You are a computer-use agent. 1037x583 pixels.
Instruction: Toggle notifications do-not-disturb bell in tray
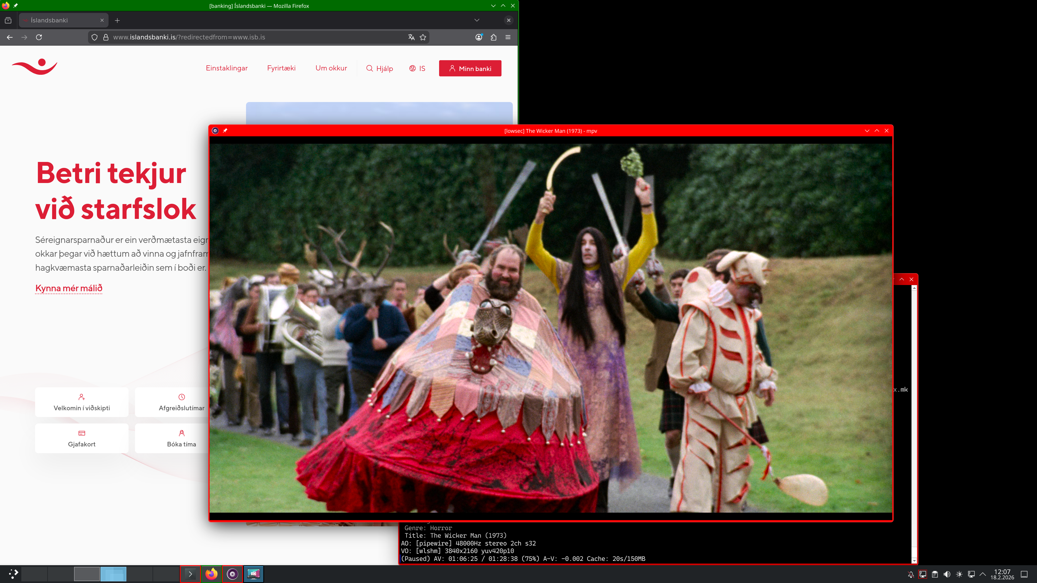(911, 574)
